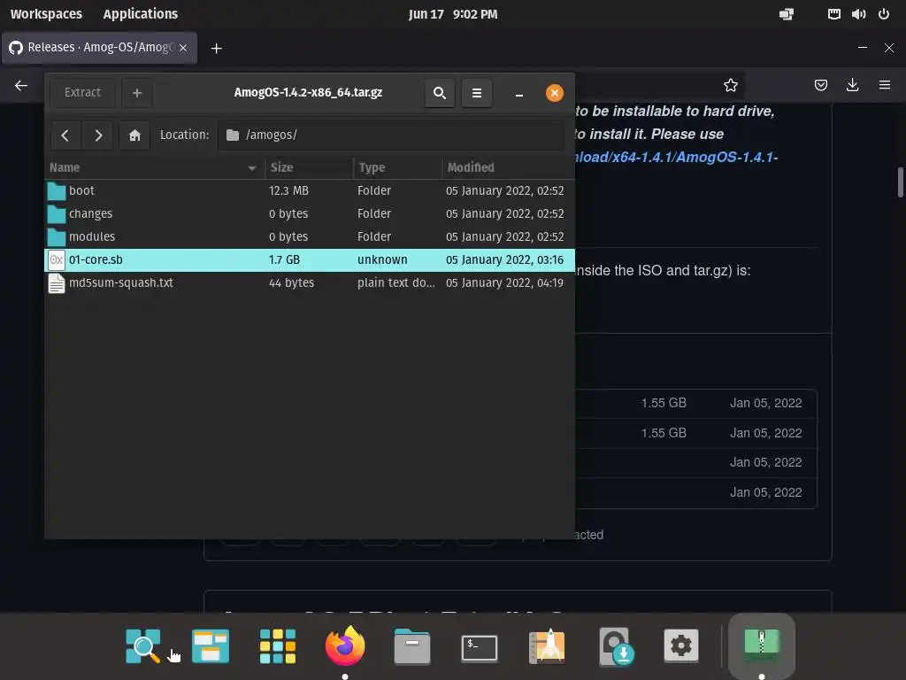Select the md5sum-squash.txt file
The image size is (906, 680).
[310, 283]
